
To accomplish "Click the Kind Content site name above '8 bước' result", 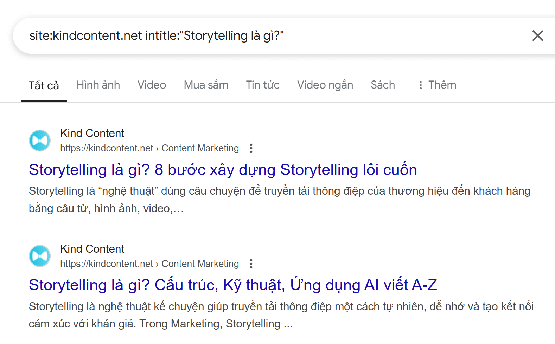I will click(x=92, y=133).
